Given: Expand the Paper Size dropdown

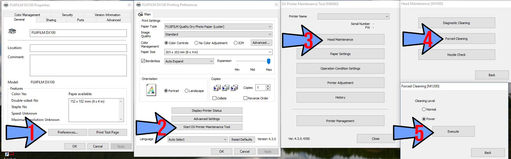Looking at the screenshot, I should (x=218, y=52).
